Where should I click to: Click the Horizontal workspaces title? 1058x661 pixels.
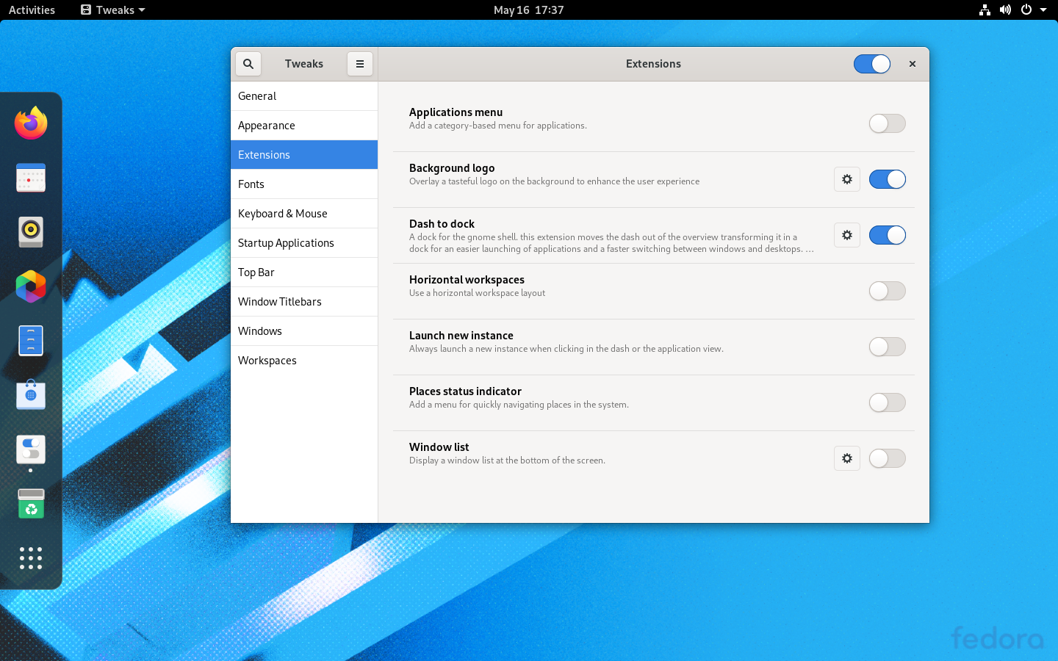[467, 280]
